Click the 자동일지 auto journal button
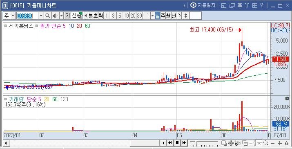The width and height of the screenshot is (292, 149). 203,5
